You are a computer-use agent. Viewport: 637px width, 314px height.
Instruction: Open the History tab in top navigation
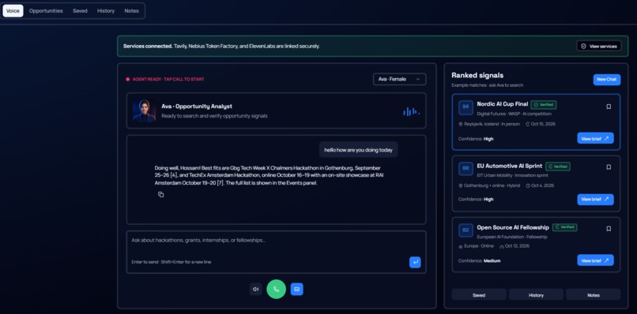pyautogui.click(x=106, y=11)
